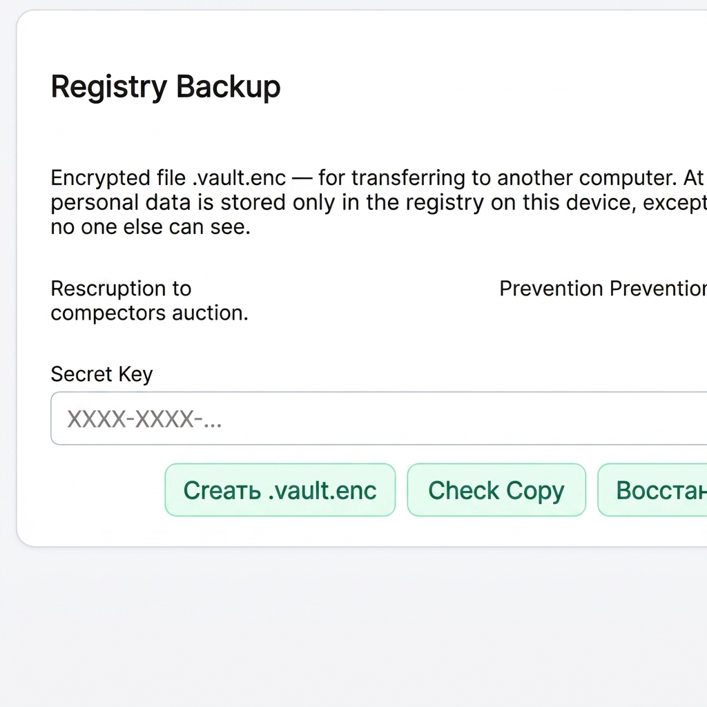Click the gray page background below the card
This screenshot has height=707, width=707.
tap(353, 627)
